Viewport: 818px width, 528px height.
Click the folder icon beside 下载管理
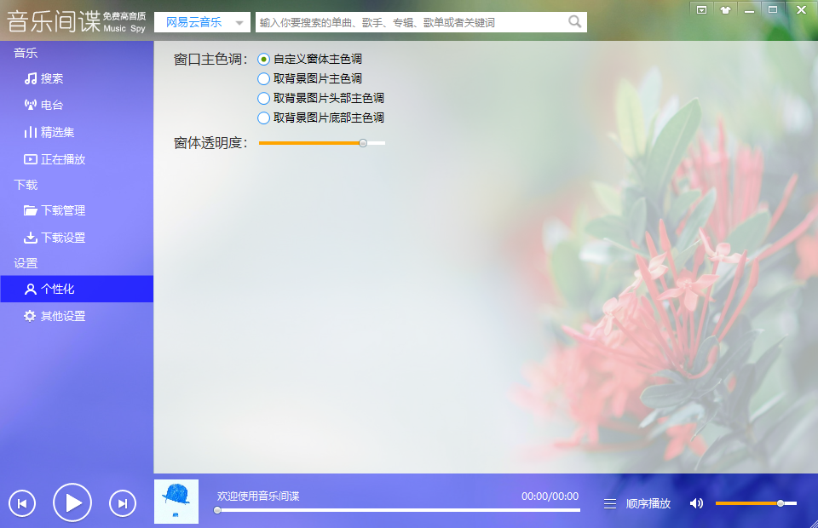coord(31,210)
